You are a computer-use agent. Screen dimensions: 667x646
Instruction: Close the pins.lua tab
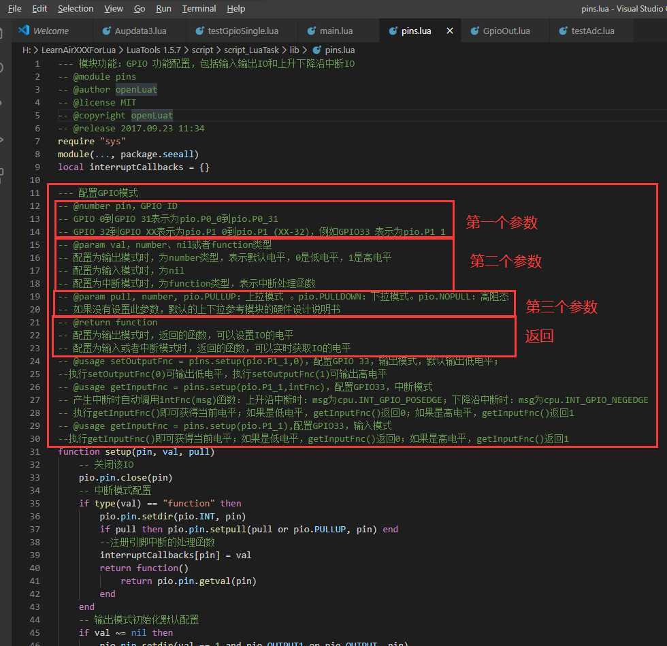click(450, 31)
